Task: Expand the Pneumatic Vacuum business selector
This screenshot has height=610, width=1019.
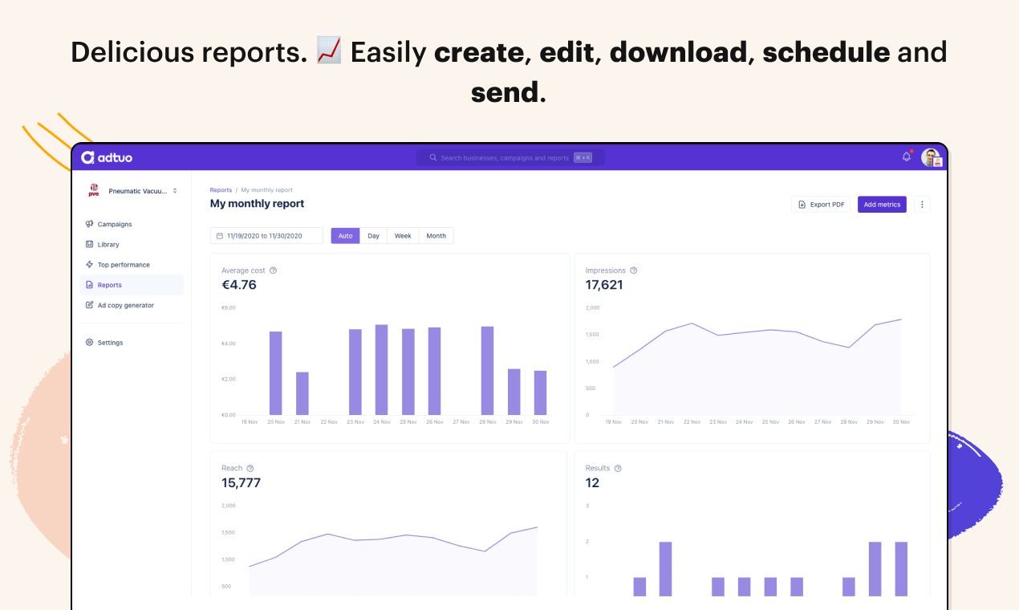Action: [133, 191]
